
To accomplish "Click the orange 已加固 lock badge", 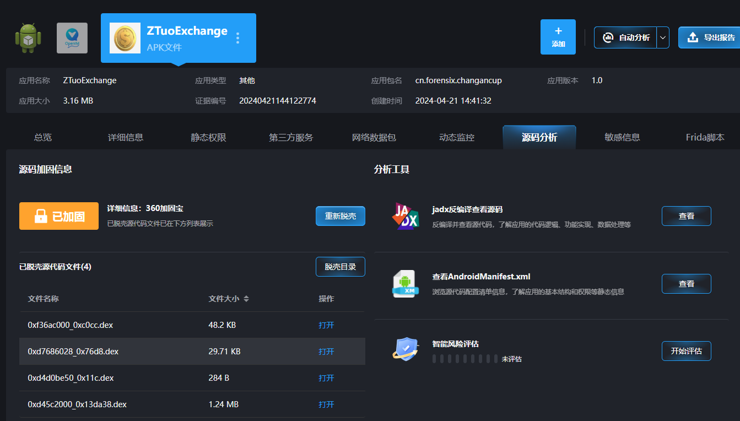I will (x=59, y=216).
